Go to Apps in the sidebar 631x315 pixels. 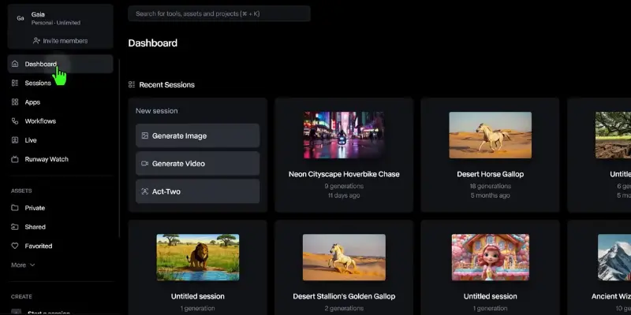pyautogui.click(x=61, y=102)
